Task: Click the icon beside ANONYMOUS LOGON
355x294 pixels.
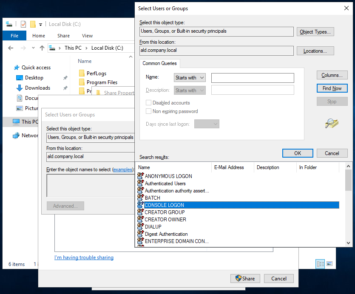Action: click(141, 176)
